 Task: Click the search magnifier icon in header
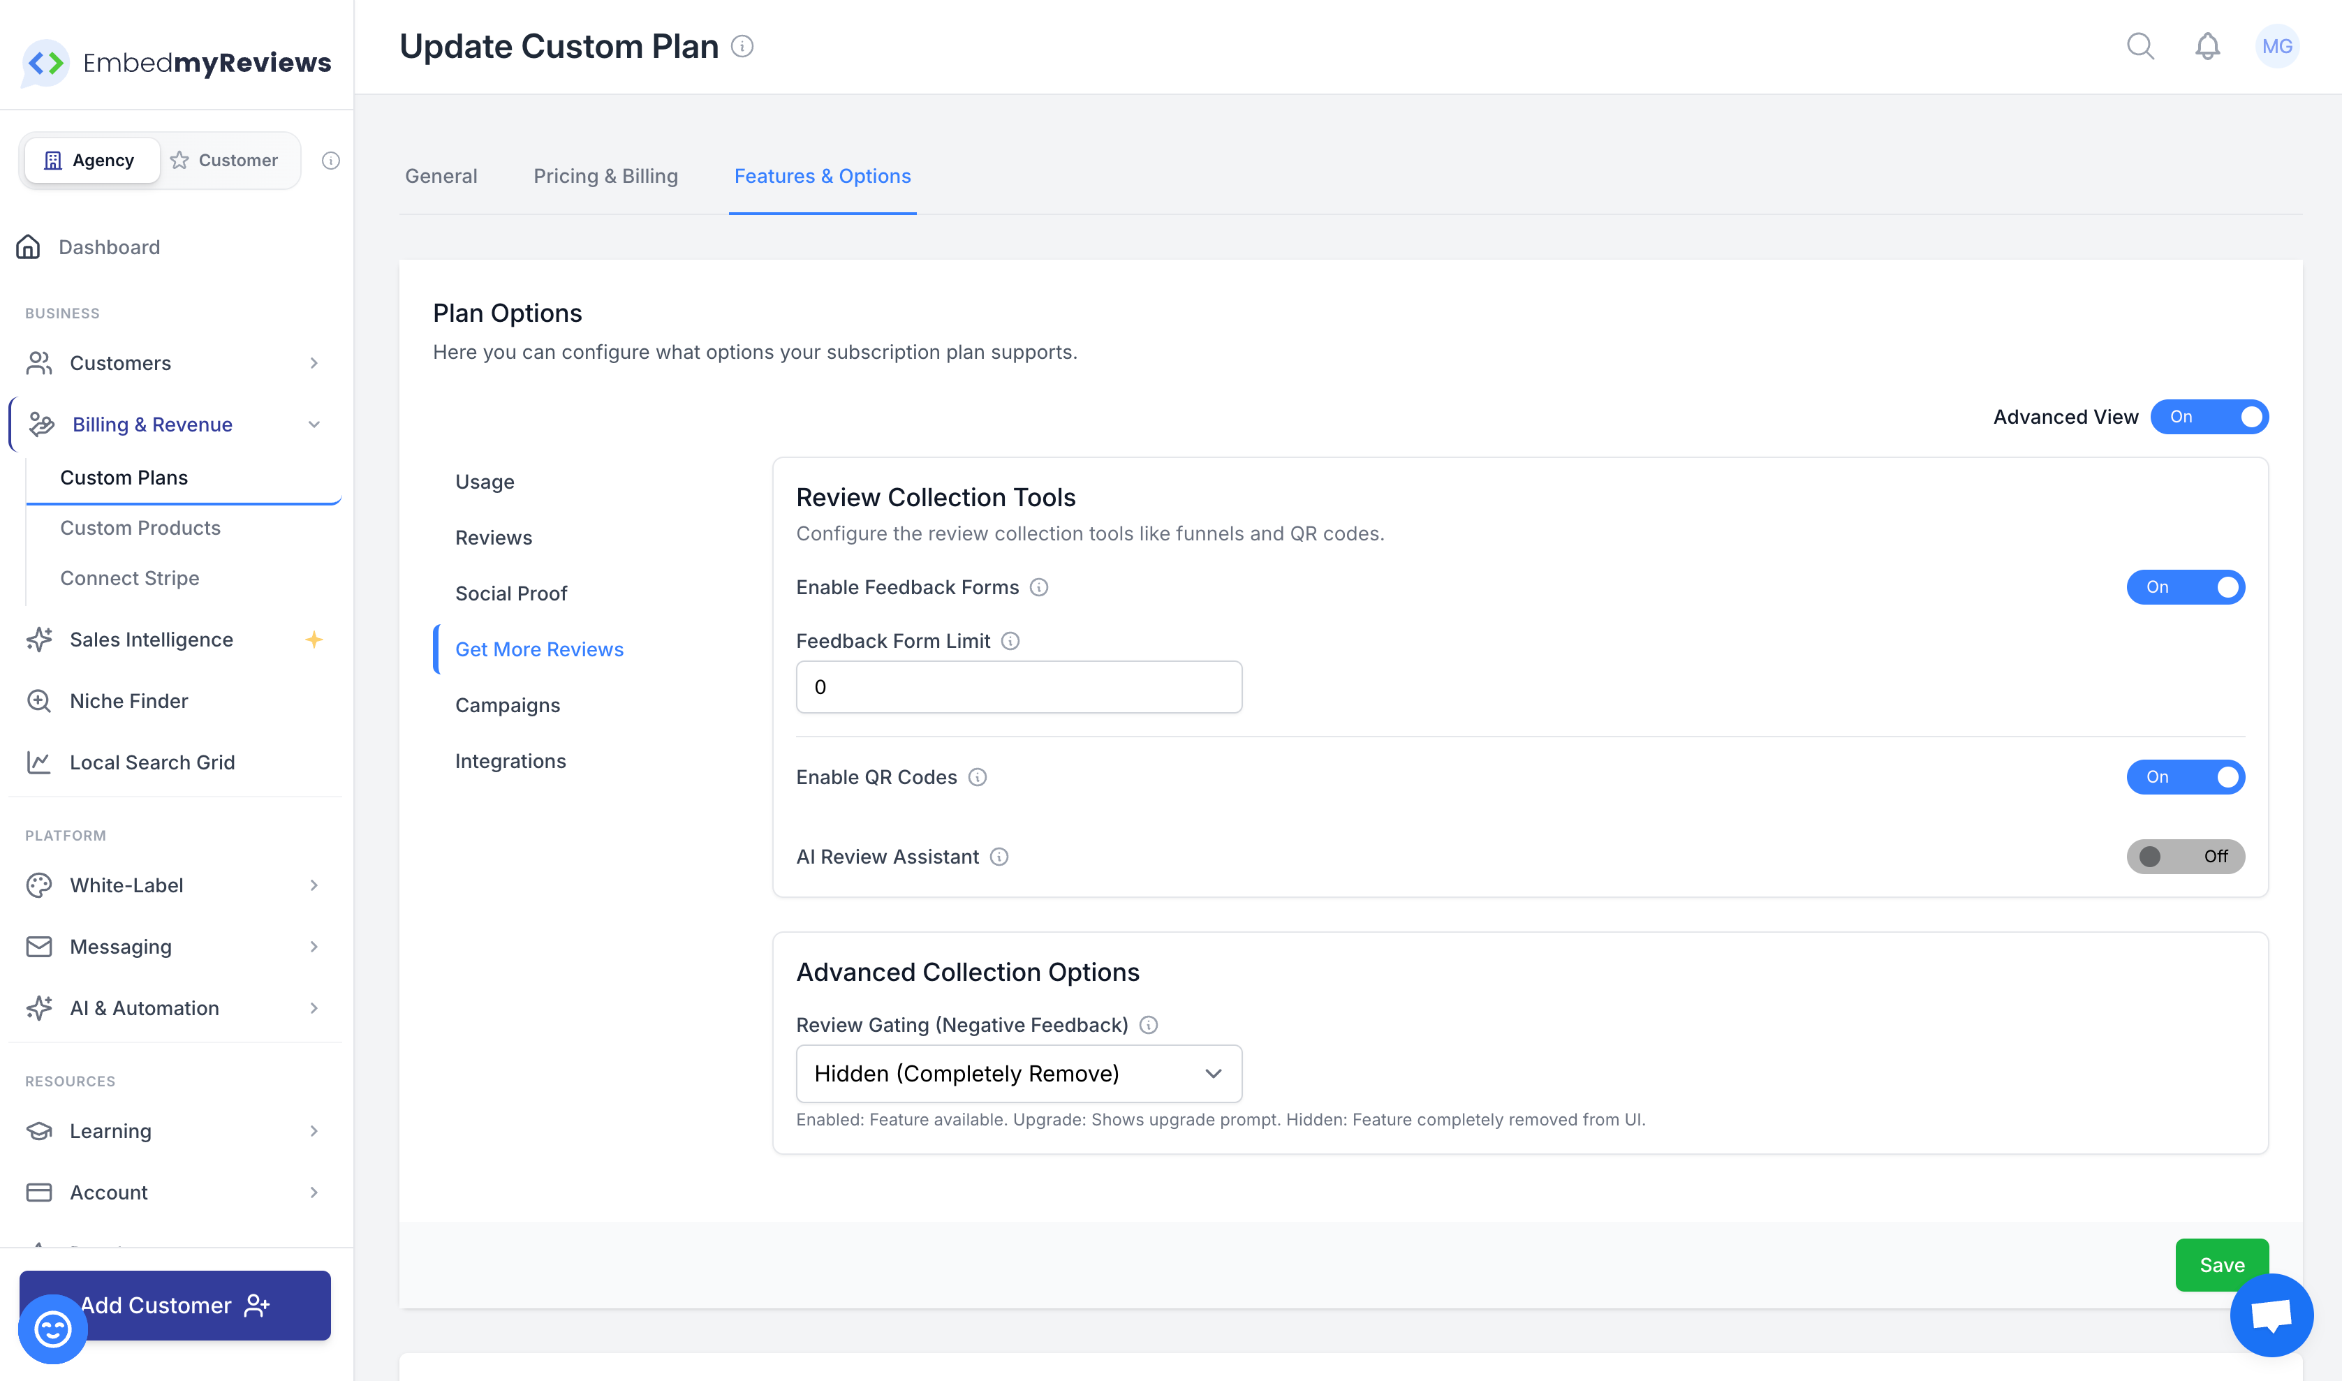coord(2140,45)
